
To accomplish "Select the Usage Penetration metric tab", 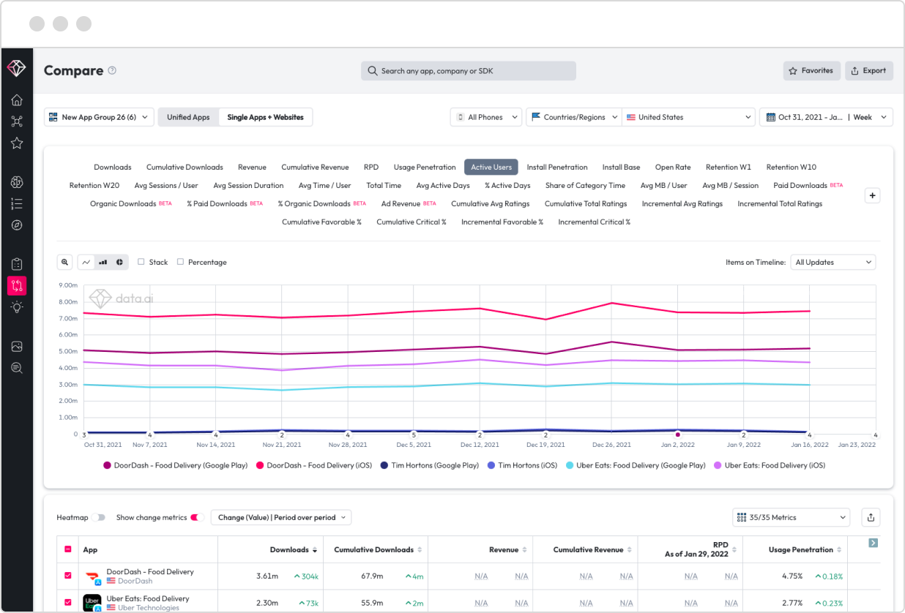I will tap(425, 168).
